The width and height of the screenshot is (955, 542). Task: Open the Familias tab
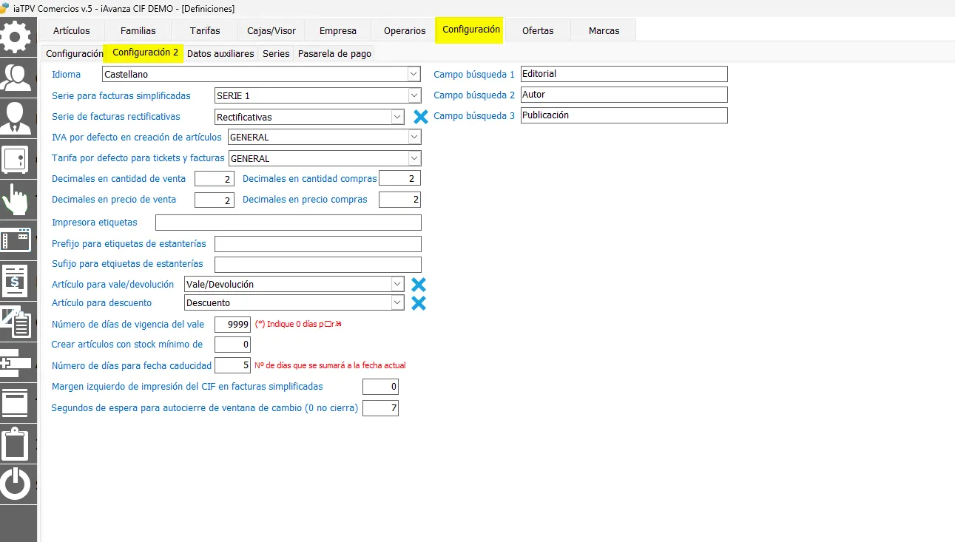138,30
